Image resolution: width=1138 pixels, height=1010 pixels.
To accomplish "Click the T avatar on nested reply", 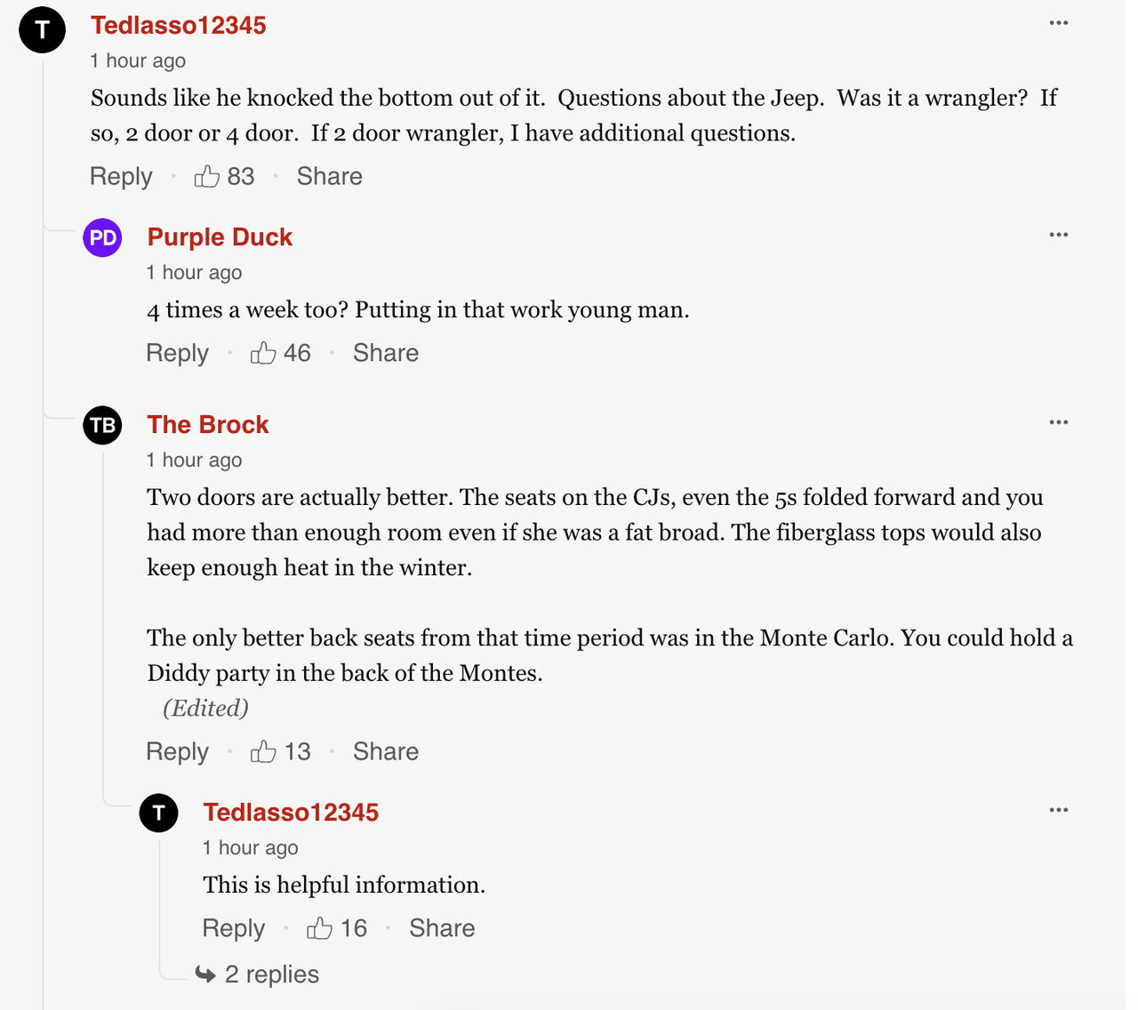I will [x=159, y=814].
